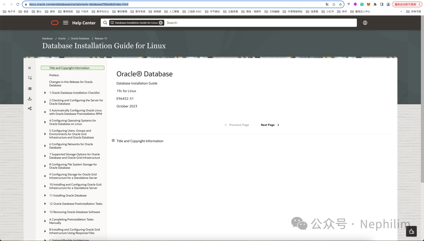Open the IT技术 bookmark folder
Viewport: 424px width, 241px height.
click(82, 12)
